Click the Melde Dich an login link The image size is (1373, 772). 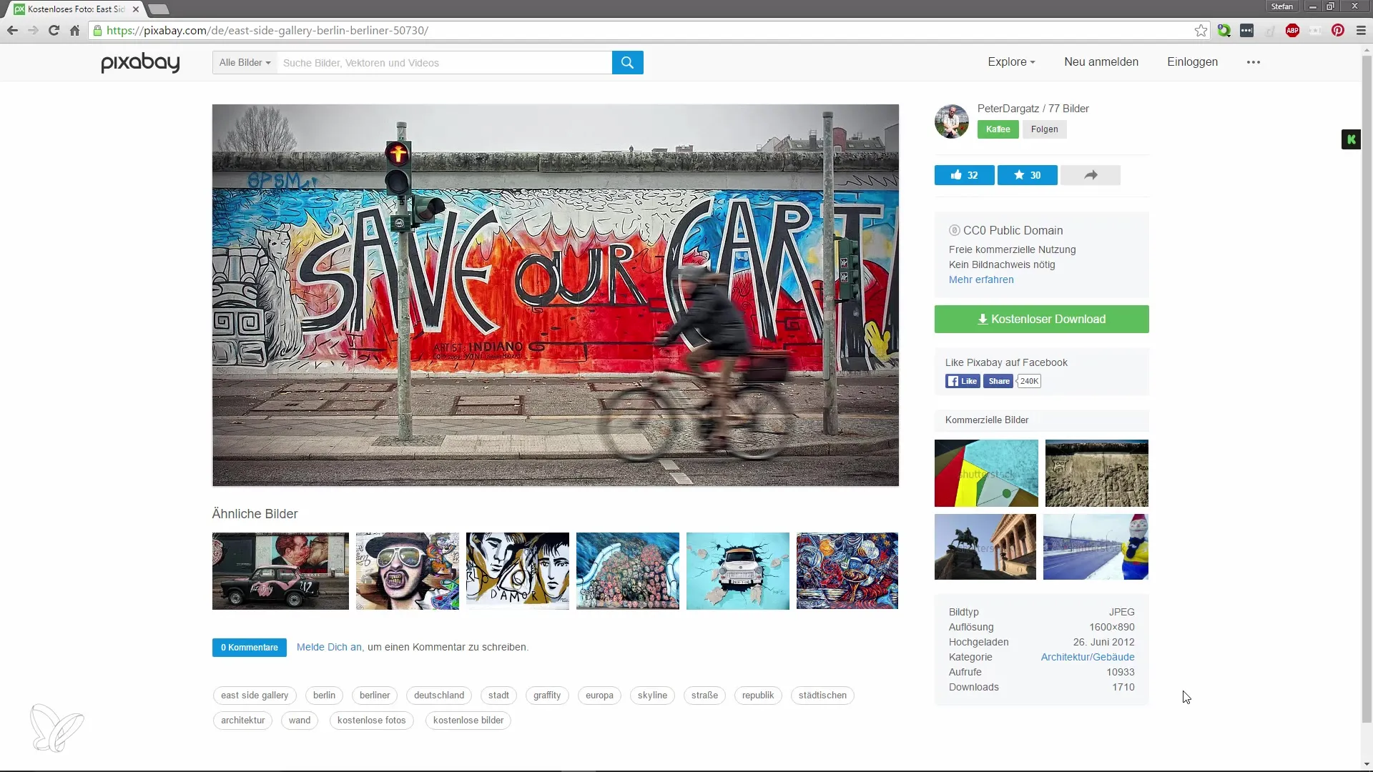(328, 647)
